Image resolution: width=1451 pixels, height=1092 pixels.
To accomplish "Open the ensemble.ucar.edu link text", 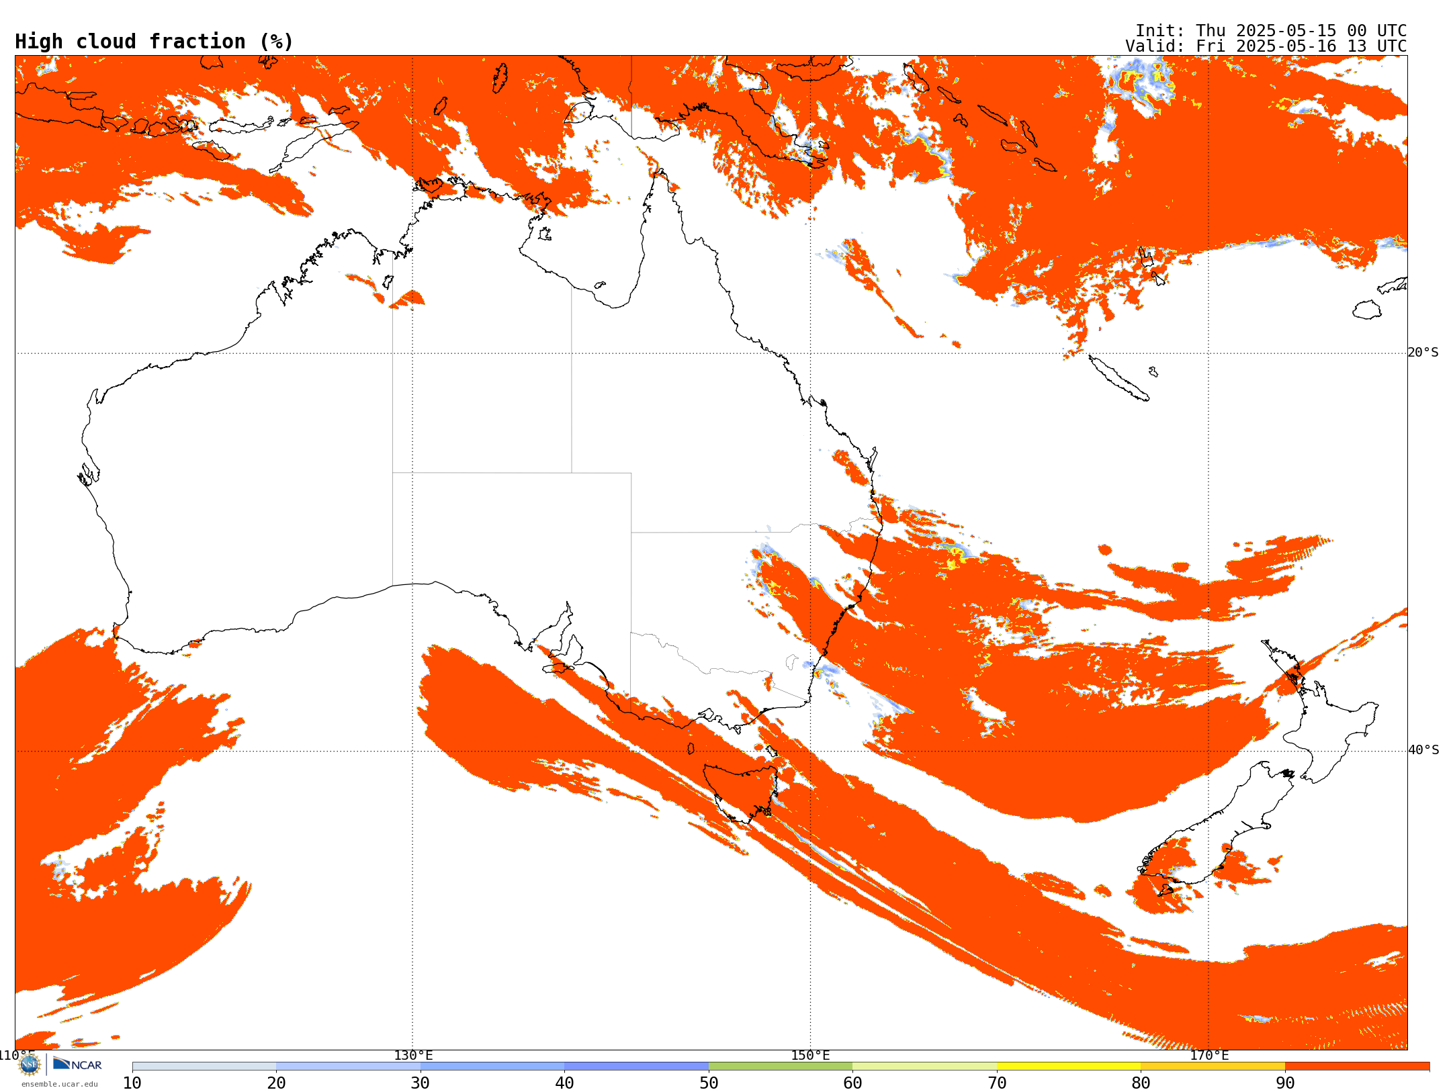I will point(59,1084).
